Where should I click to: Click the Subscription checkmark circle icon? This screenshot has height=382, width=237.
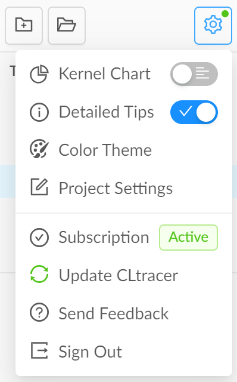tap(39, 238)
